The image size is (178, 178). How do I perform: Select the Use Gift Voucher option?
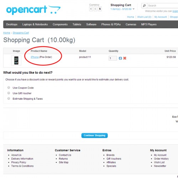pos(9,93)
